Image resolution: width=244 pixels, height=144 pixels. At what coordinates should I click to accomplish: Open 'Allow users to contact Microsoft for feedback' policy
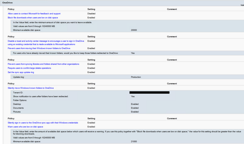coord(34,14)
